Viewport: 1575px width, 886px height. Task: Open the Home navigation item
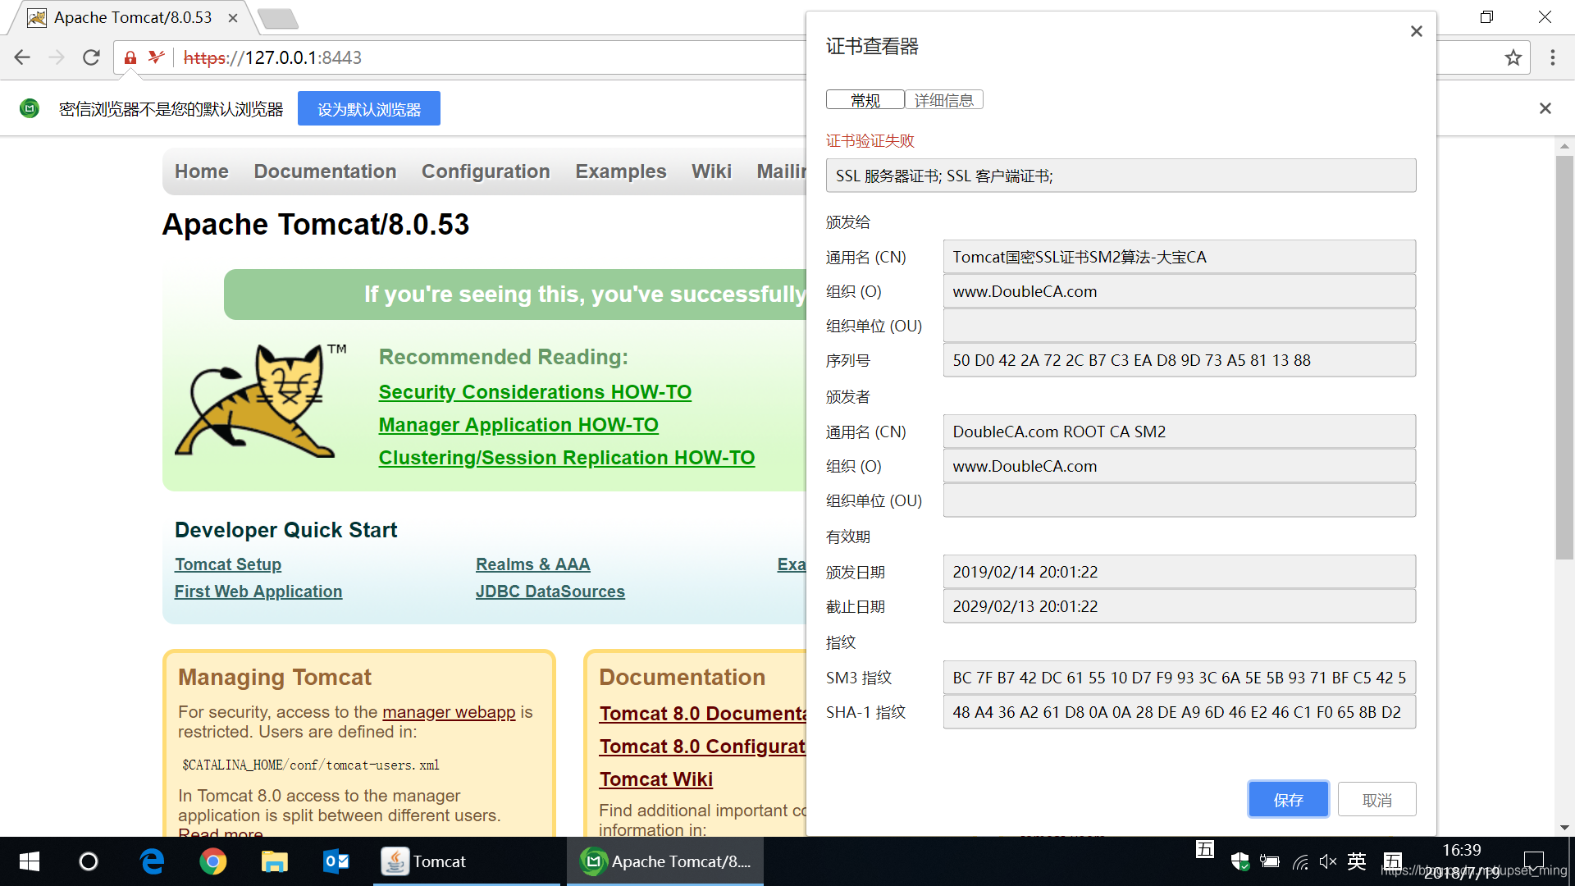(x=202, y=171)
